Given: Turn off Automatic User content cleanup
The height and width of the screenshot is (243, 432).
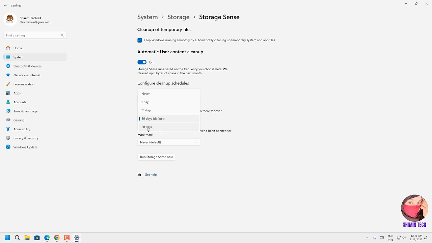Looking at the screenshot, I should [142, 62].
